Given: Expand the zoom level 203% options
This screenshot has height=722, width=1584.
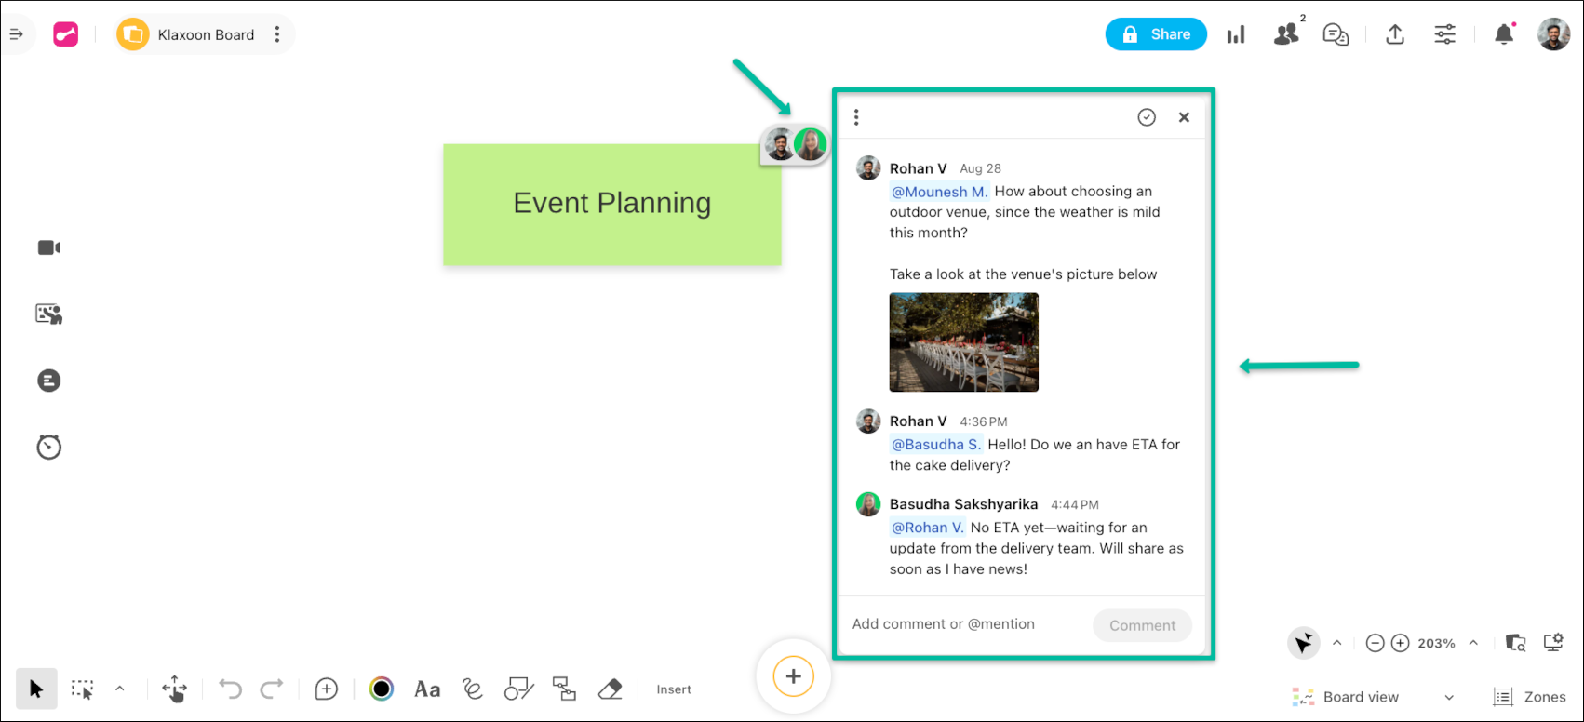Looking at the screenshot, I should click(1473, 643).
